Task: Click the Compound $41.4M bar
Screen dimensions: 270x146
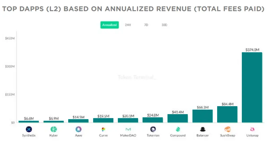Action: click(x=178, y=118)
